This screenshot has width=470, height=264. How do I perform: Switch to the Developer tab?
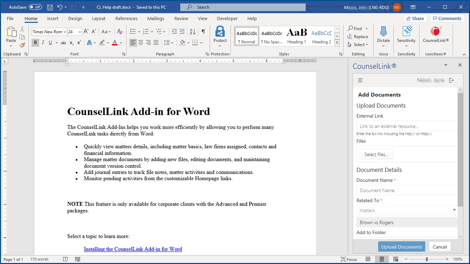227,19
